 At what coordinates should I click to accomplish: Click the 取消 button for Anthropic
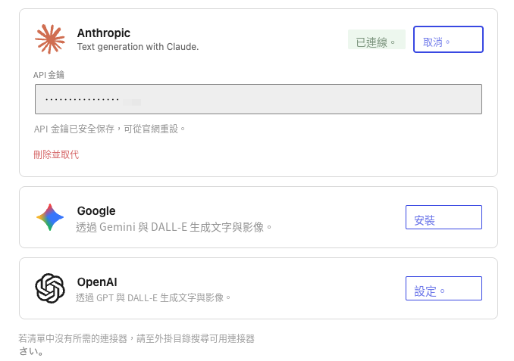(448, 39)
